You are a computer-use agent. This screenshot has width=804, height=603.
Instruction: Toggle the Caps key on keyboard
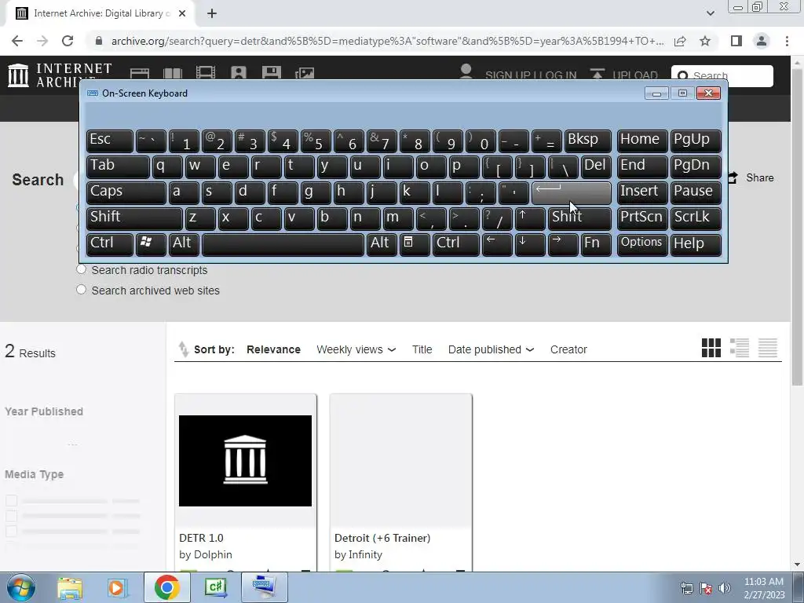point(126,192)
